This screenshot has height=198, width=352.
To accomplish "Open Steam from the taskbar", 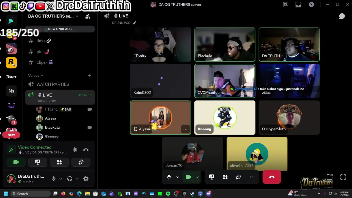I will click(x=192, y=194).
